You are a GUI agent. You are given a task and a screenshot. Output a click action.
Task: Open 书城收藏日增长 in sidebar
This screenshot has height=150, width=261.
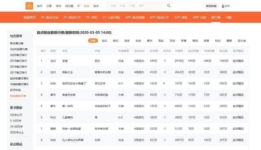19,84
